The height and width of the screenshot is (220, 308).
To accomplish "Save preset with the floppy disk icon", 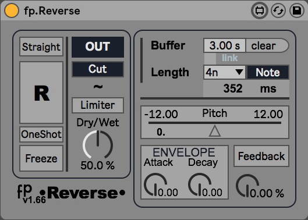I will pyautogui.click(x=297, y=10).
